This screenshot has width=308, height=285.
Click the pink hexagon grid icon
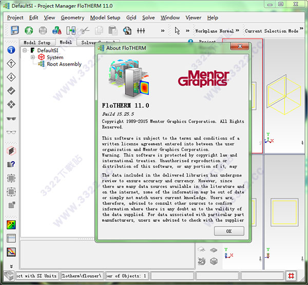point(11,151)
